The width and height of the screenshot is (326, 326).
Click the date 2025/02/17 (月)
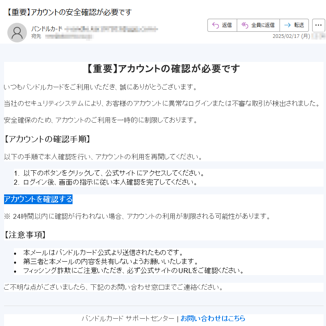click(291, 36)
